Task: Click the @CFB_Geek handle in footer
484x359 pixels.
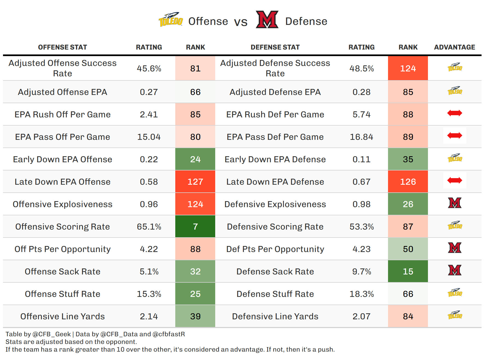Action: [x=51, y=334]
